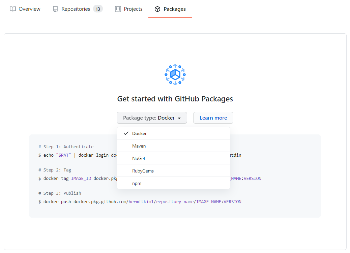Click the '# Step 2: Tag' comment
The width and height of the screenshot is (350, 253).
(x=55, y=170)
